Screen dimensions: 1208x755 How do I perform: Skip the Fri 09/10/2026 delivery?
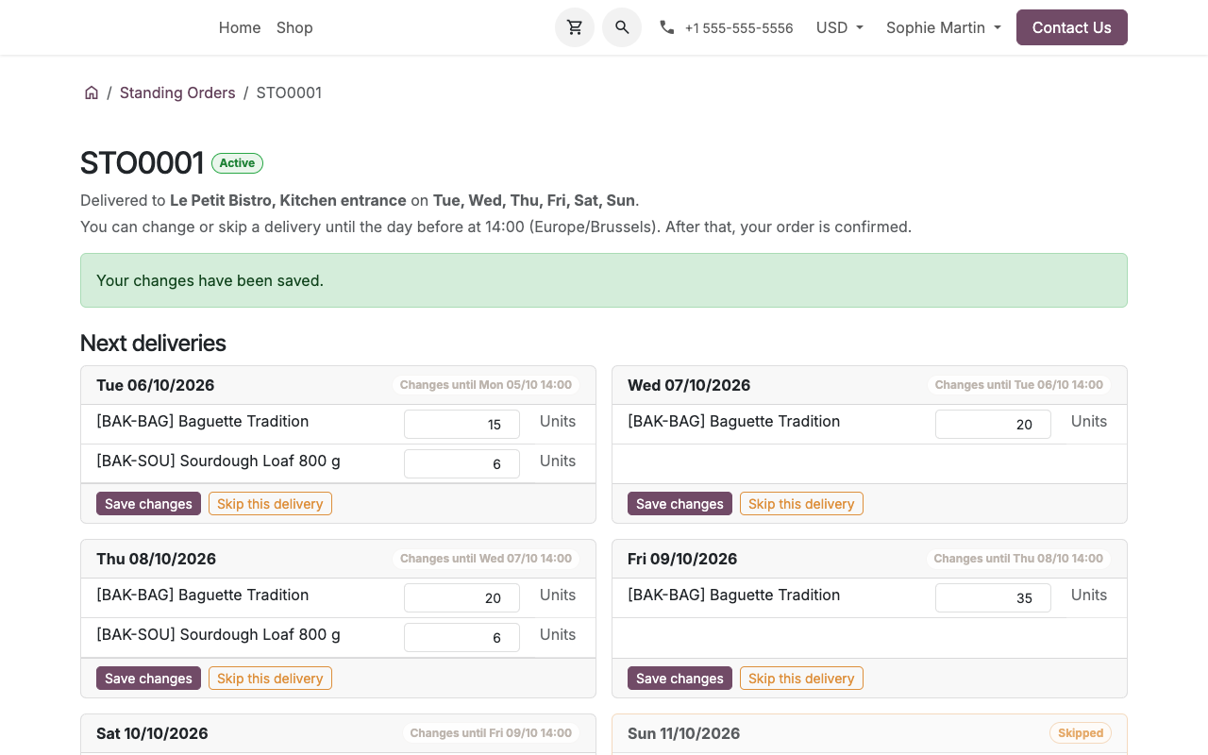pos(801,679)
